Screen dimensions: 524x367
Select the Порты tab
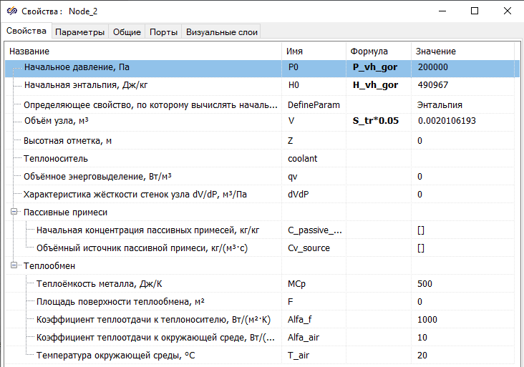(x=163, y=32)
